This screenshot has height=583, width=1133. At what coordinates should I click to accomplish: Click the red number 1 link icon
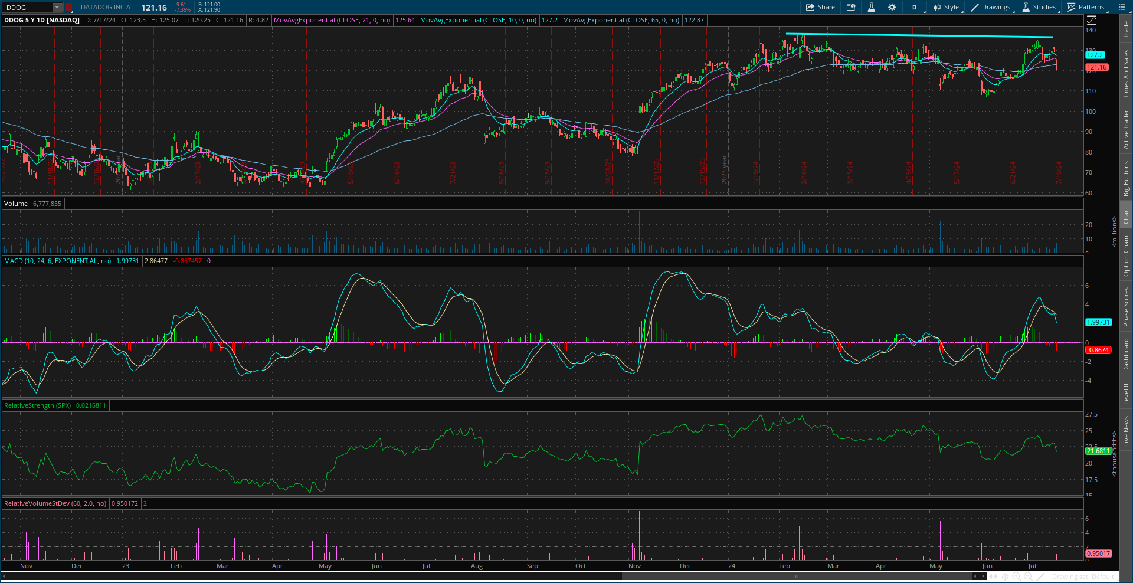pos(69,8)
